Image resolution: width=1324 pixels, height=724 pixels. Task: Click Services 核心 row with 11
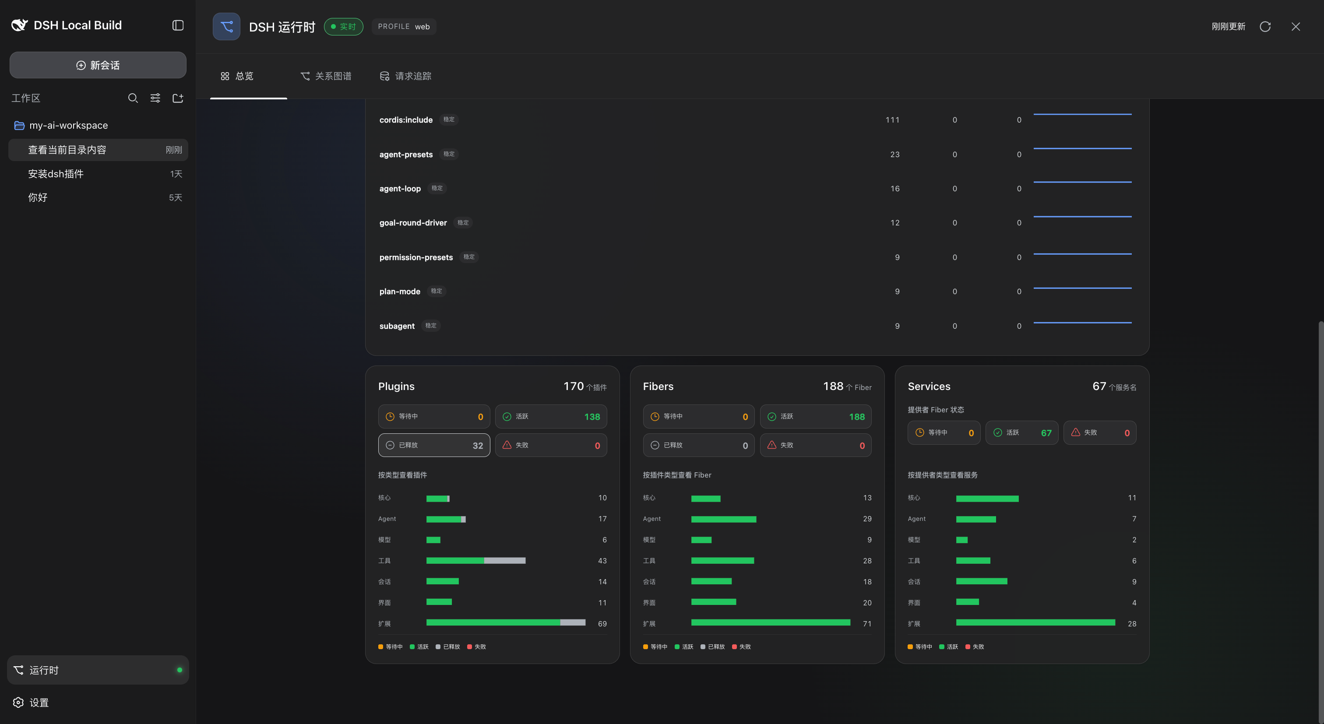pyautogui.click(x=1022, y=498)
